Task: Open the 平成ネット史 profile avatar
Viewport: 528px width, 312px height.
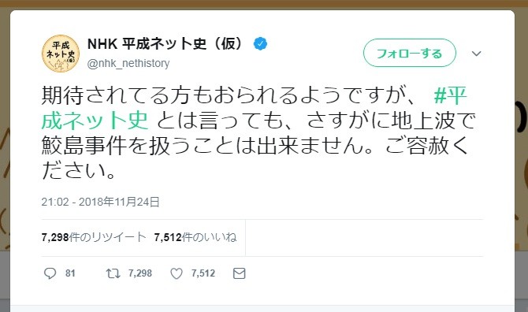Action: click(x=61, y=54)
